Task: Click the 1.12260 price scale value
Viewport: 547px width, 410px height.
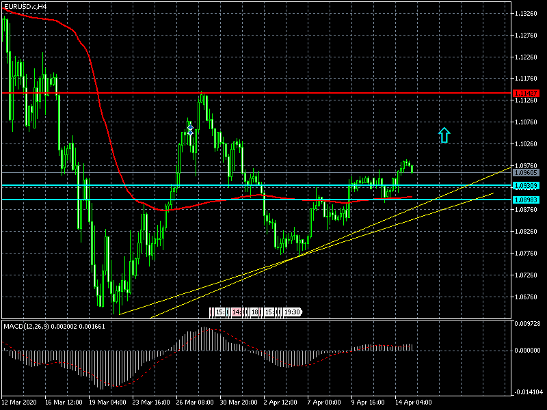Action: (x=526, y=57)
